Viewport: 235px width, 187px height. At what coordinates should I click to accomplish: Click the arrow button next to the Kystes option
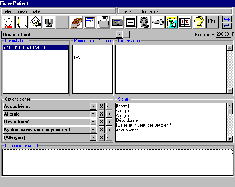[x=109, y=130]
